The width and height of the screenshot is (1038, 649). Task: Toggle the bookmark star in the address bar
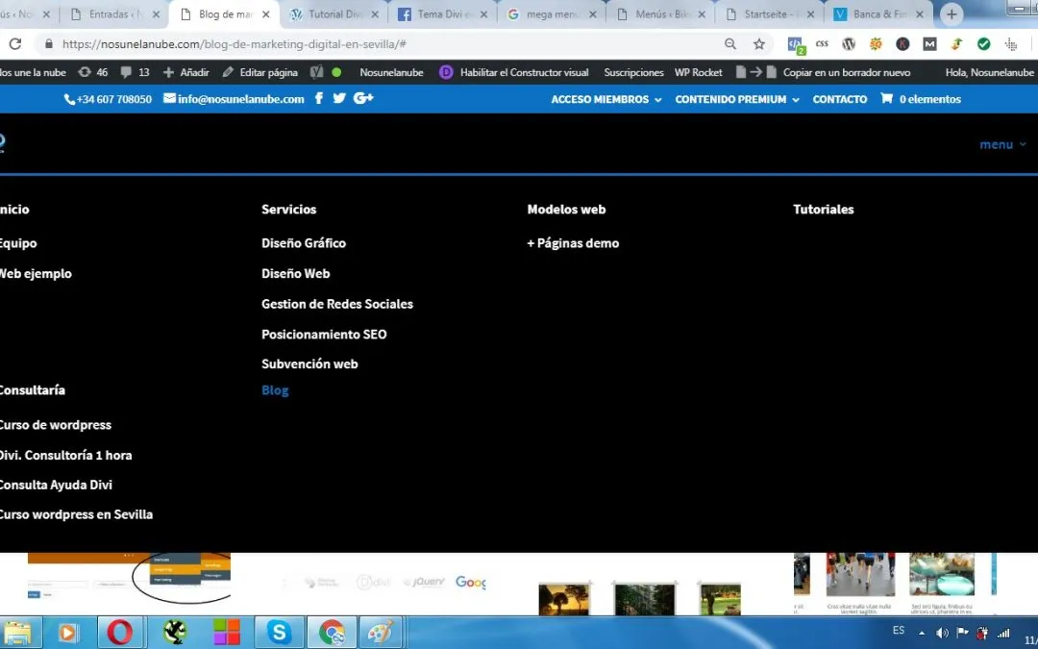coord(759,44)
